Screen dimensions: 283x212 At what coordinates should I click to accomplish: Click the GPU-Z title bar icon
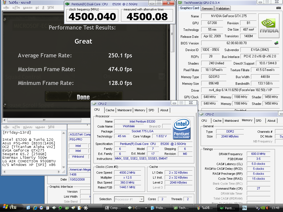(180, 2)
